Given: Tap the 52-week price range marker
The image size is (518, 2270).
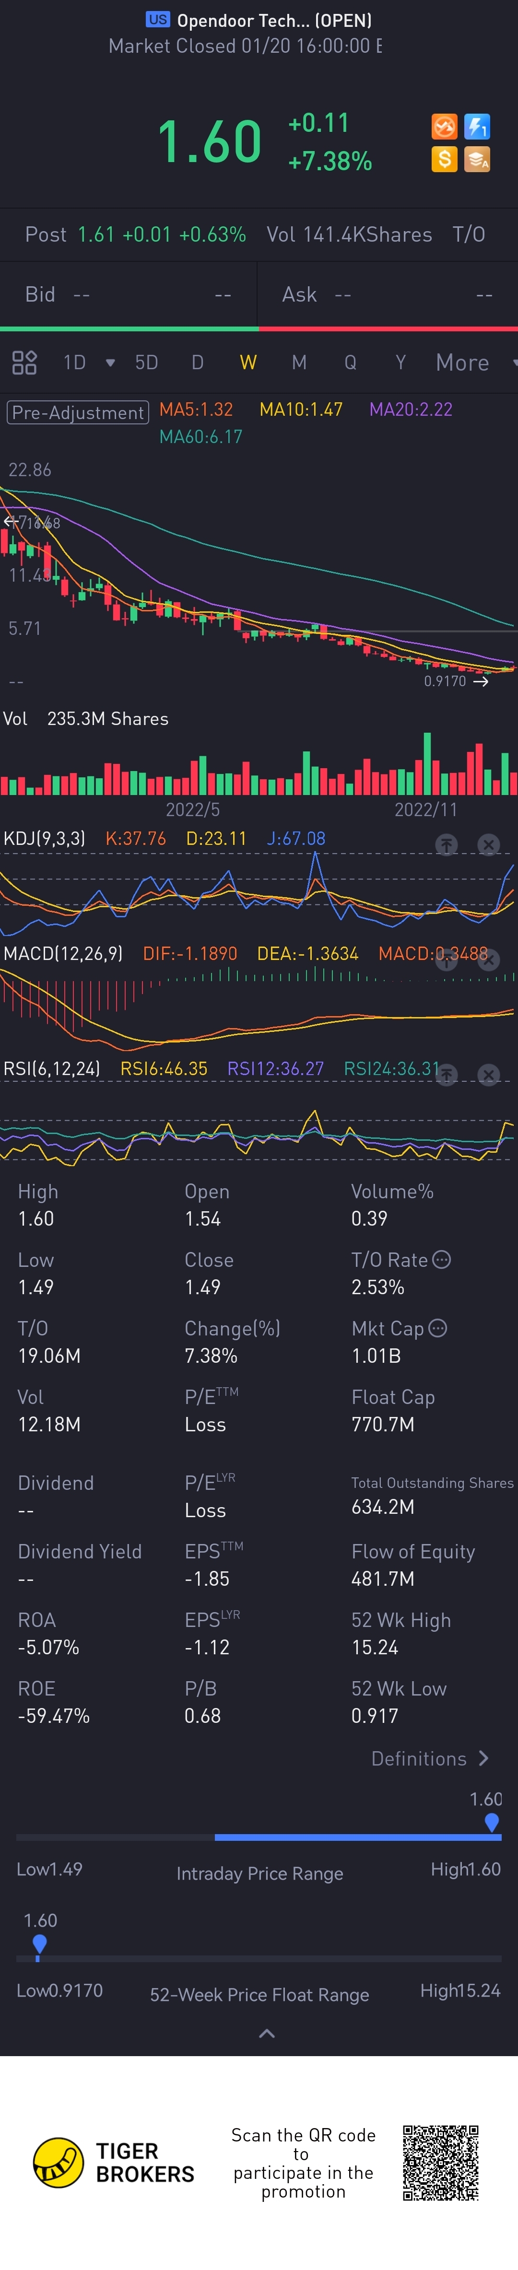Looking at the screenshot, I should (x=39, y=1944).
